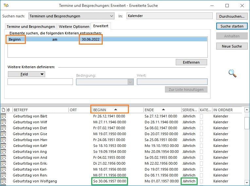This screenshot has height=186, width=250.
Task: Switch to 'Termine und Besprechungen' tab
Action: (31, 27)
